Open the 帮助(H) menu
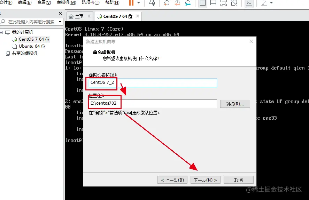Screen dimensions: 309x200 coord(112,2)
